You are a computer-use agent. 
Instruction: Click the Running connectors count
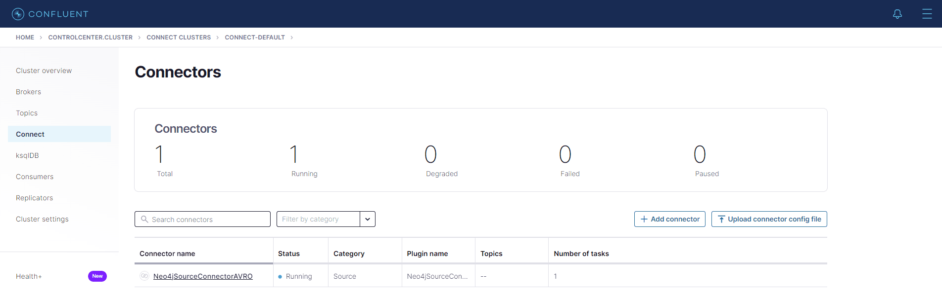tap(294, 154)
